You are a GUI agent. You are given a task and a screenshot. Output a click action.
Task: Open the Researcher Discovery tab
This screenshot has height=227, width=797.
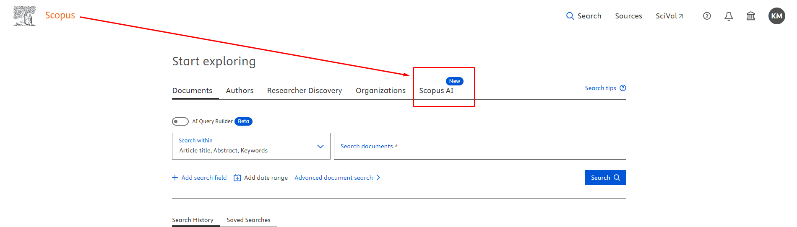coord(305,90)
